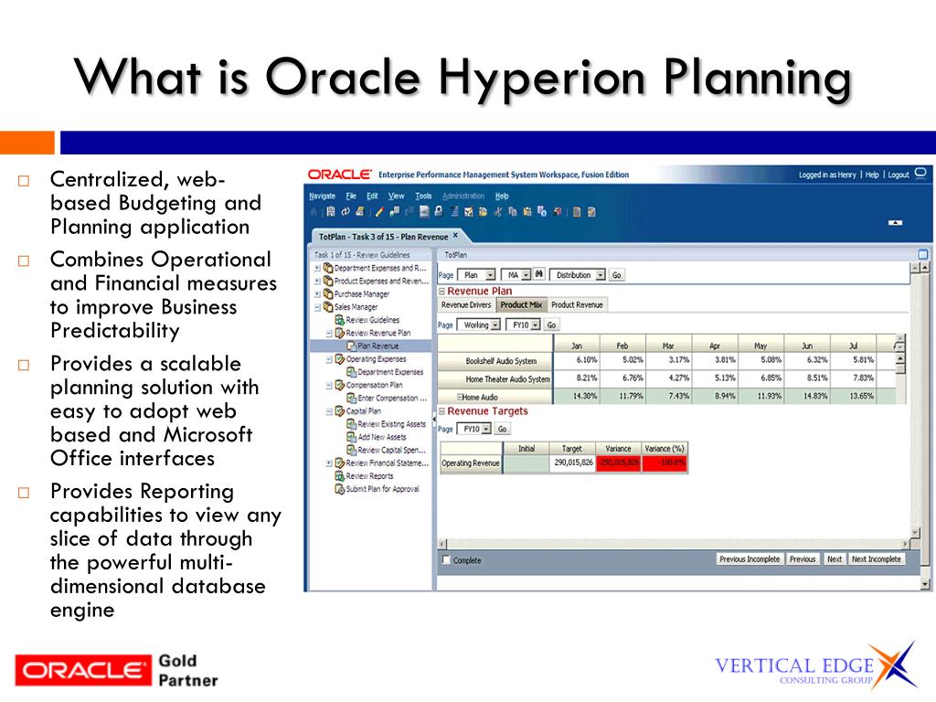Click the Save floppy-disk toolbar icon
The width and height of the screenshot is (936, 702).
click(x=330, y=212)
